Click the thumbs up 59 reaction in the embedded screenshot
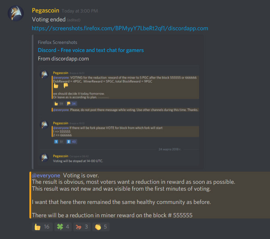270x239 pixels. [x=58, y=104]
